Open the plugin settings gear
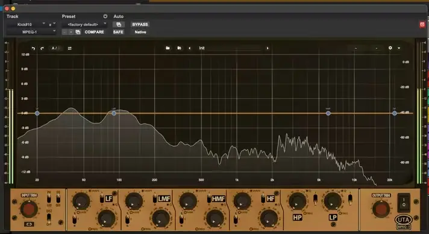 point(390,48)
